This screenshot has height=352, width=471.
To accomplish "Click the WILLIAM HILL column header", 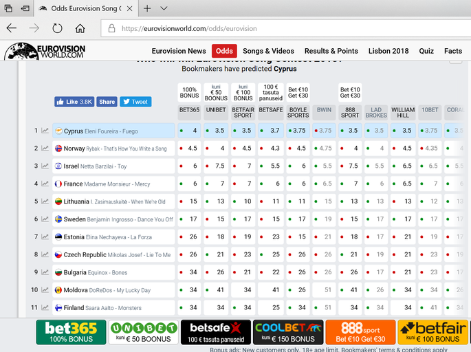I will click(x=403, y=113).
